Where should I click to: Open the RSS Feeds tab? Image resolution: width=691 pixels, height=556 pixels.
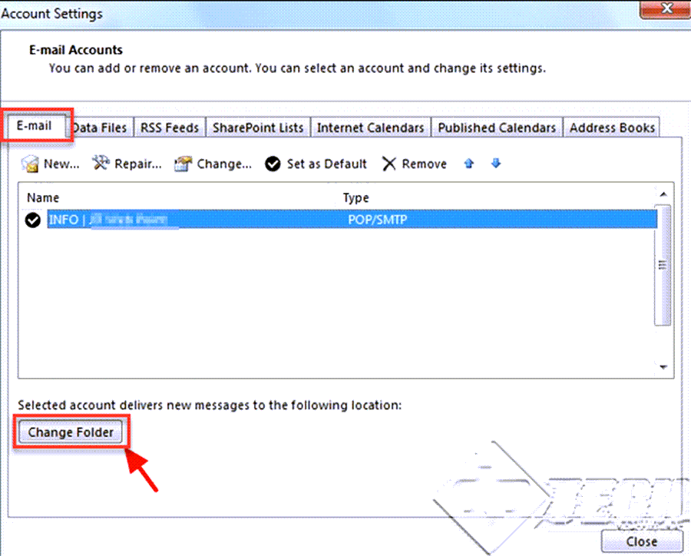coord(170,127)
